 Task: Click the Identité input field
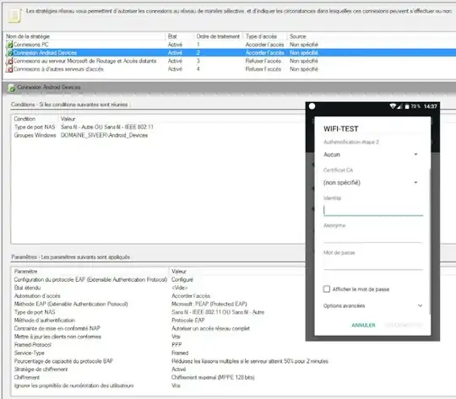coord(373,210)
